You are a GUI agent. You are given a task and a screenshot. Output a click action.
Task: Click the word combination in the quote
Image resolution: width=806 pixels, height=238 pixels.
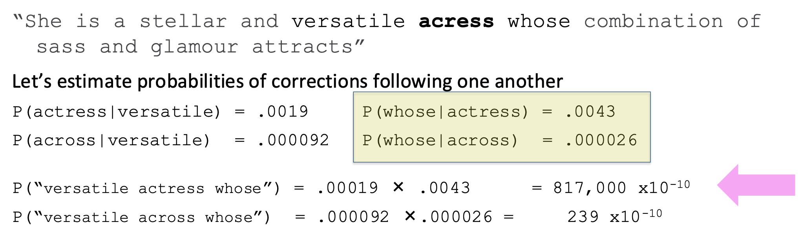coord(653,22)
